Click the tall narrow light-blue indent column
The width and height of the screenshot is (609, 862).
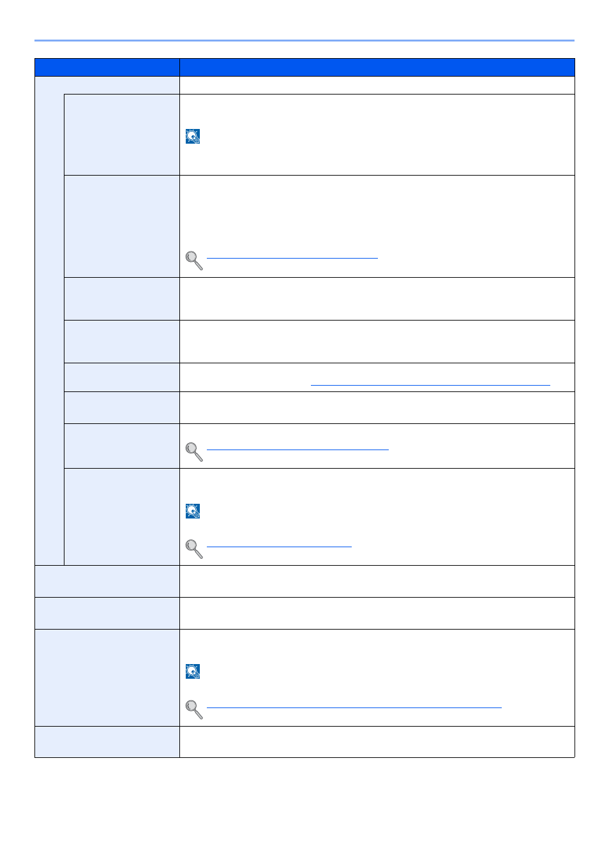(x=50, y=329)
